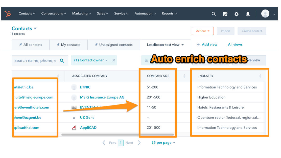Open the settings gear icon
Screen dimensions: 281x158
click(x=236, y=14)
